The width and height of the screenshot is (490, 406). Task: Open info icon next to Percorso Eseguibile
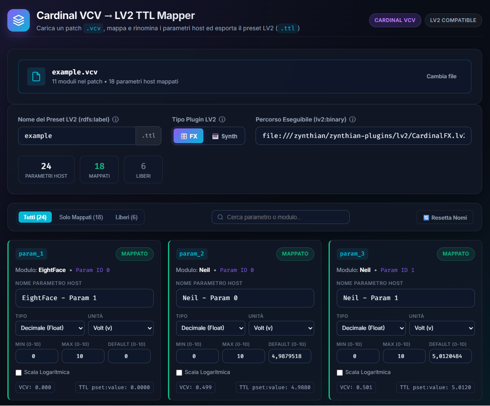(353, 120)
